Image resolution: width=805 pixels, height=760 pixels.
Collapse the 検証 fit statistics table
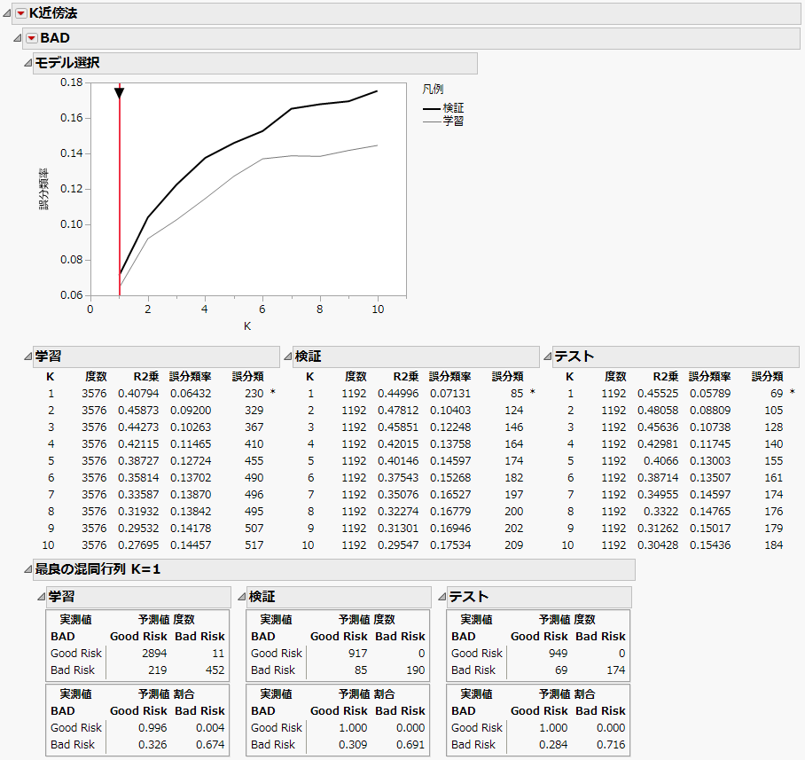click(287, 356)
